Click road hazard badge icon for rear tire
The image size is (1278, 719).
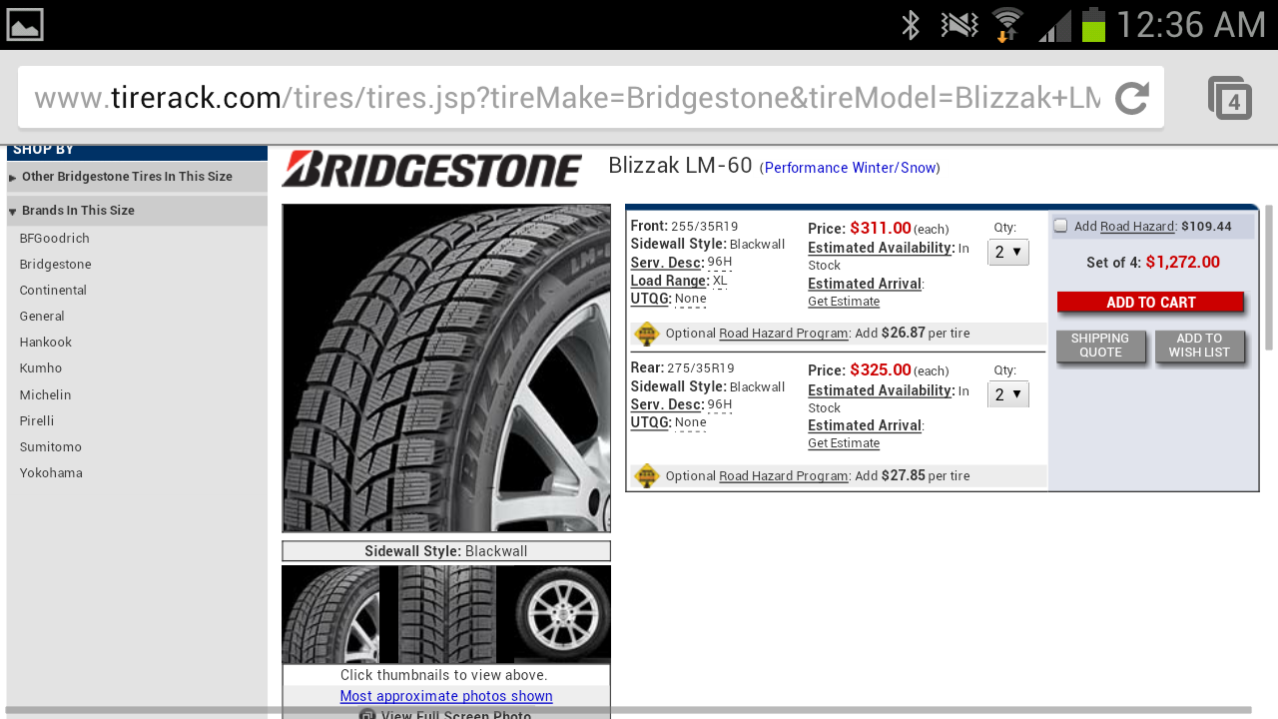point(647,476)
